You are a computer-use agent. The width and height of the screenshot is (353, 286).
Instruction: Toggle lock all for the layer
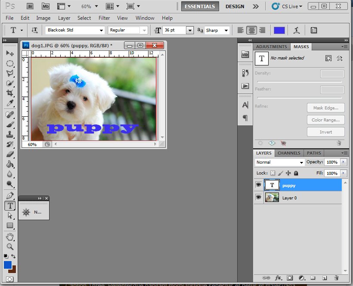click(x=296, y=173)
